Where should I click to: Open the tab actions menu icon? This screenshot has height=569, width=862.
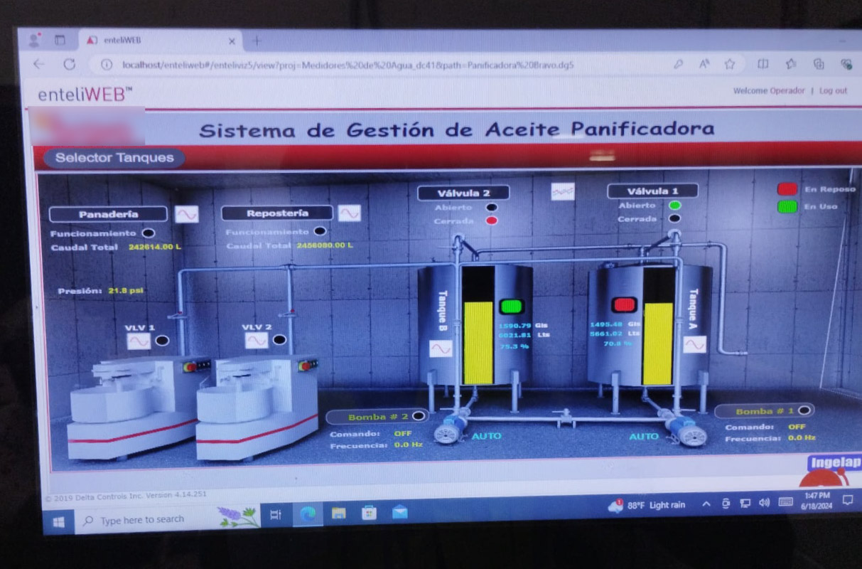point(60,41)
